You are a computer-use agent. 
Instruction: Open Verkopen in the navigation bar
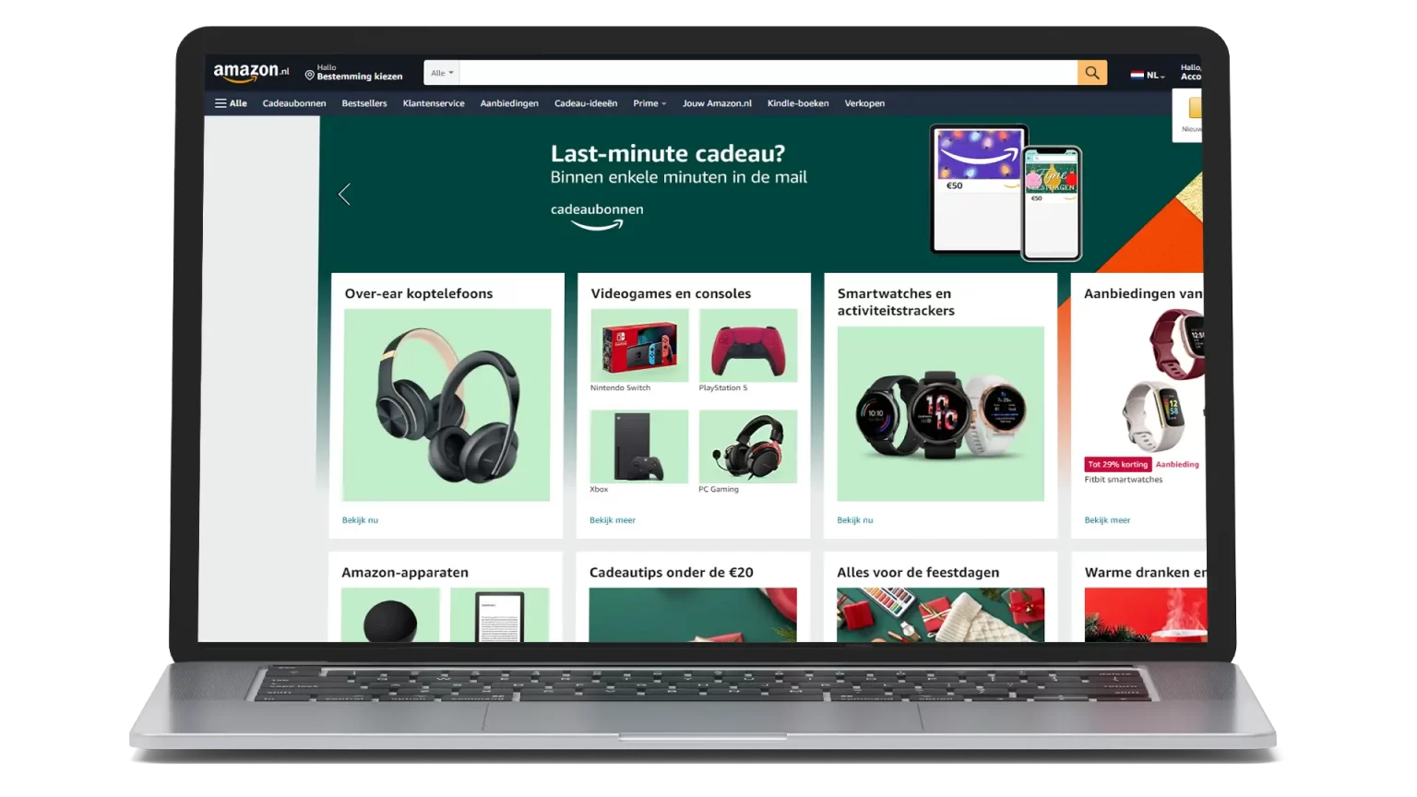click(x=864, y=103)
